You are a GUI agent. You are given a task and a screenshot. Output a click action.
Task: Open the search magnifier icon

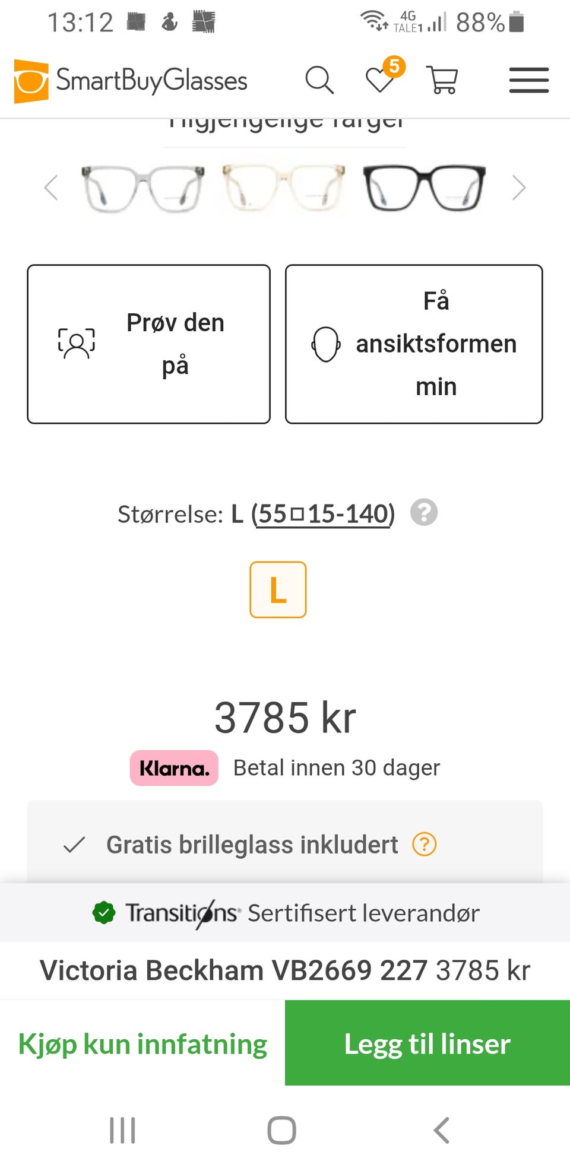click(319, 80)
